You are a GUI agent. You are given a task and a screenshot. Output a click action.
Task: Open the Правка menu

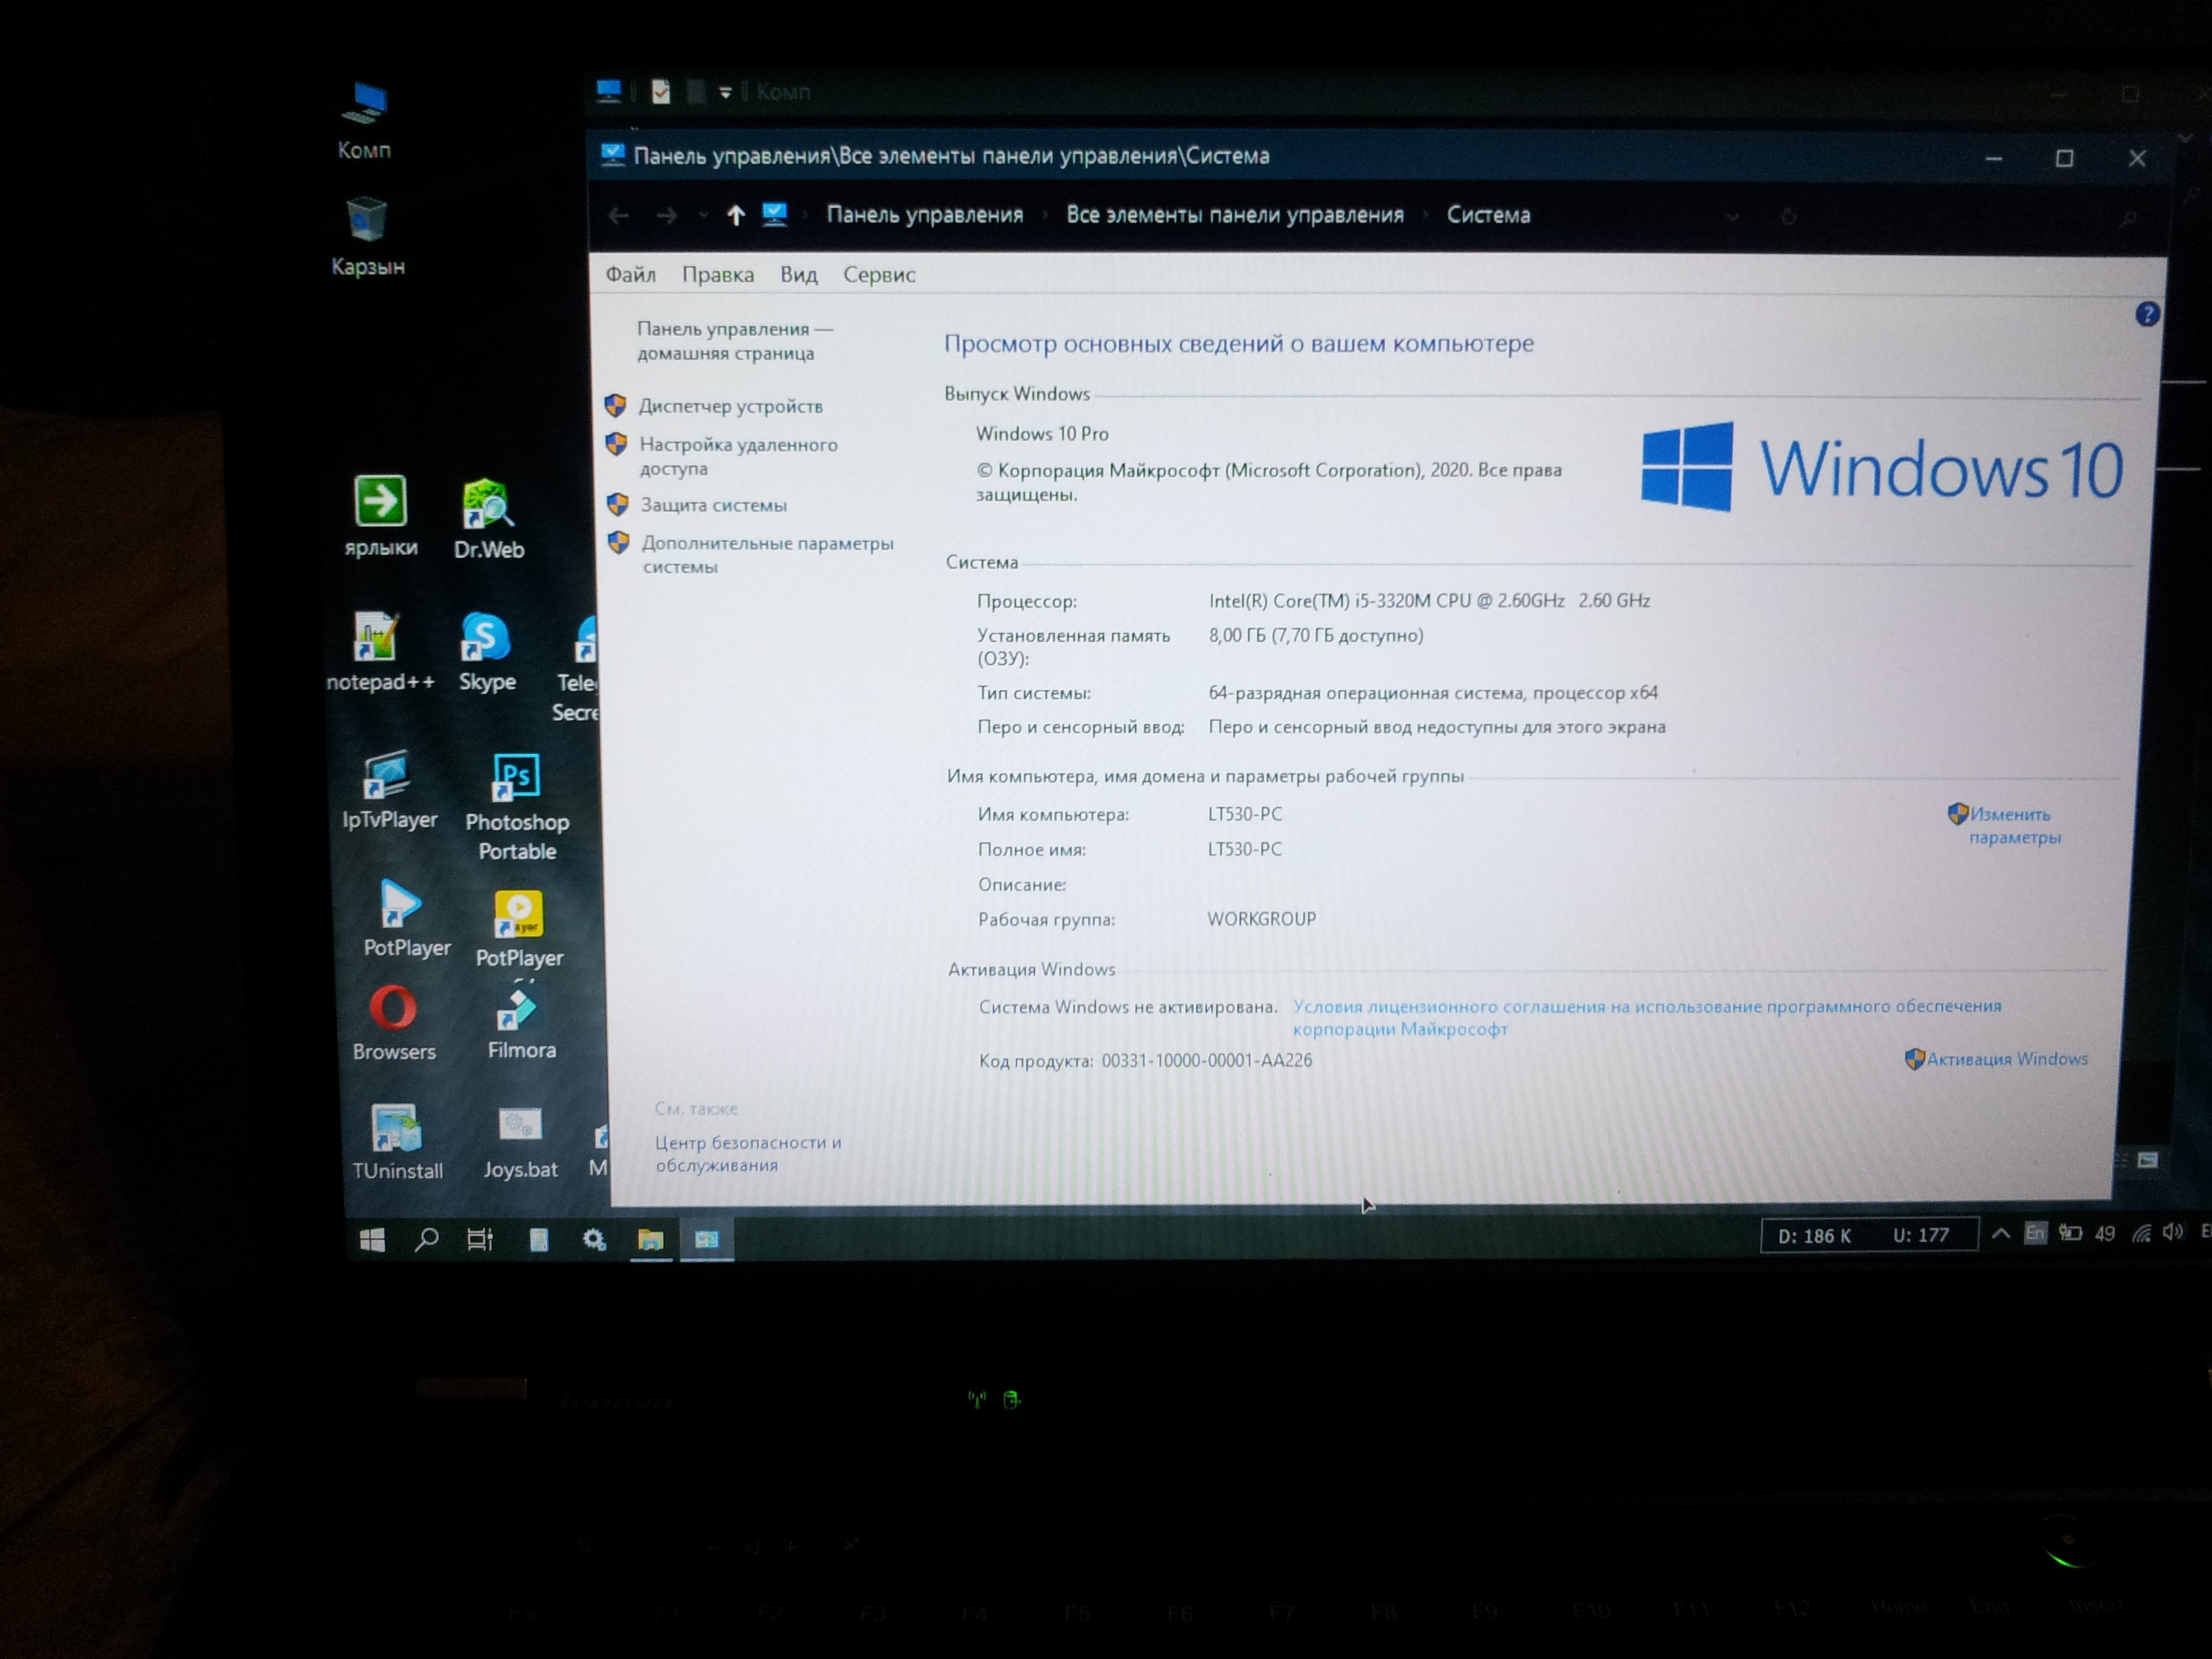pyautogui.click(x=718, y=274)
